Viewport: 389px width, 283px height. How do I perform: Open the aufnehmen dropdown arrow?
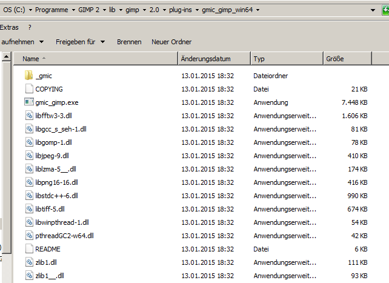point(41,42)
